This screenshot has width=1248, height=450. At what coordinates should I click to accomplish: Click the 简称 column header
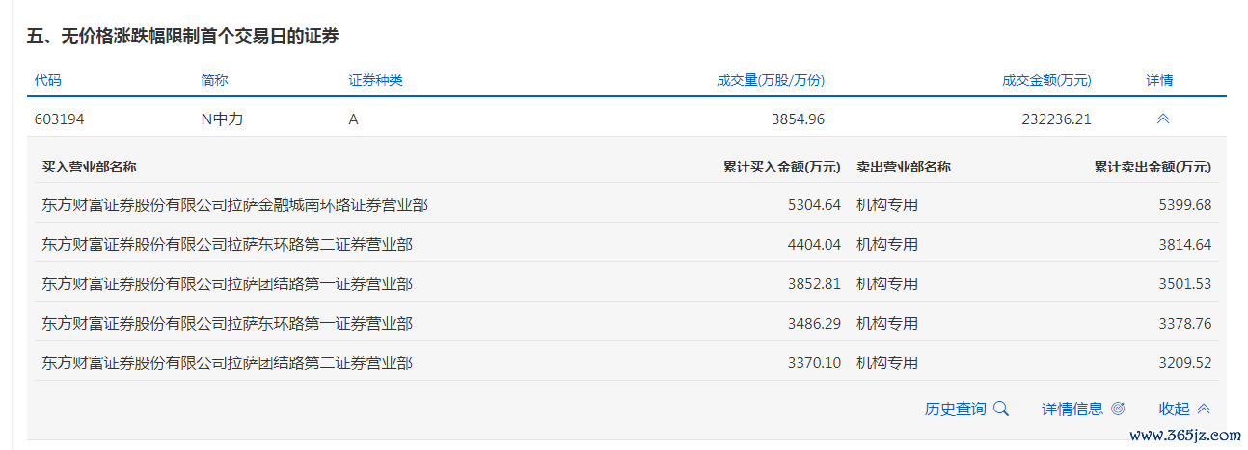214,80
